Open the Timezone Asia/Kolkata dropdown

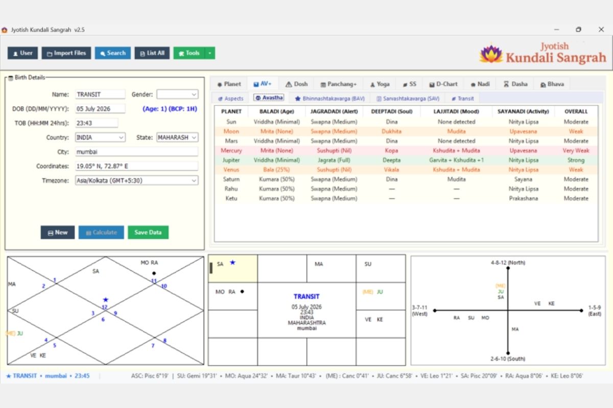[136, 181]
